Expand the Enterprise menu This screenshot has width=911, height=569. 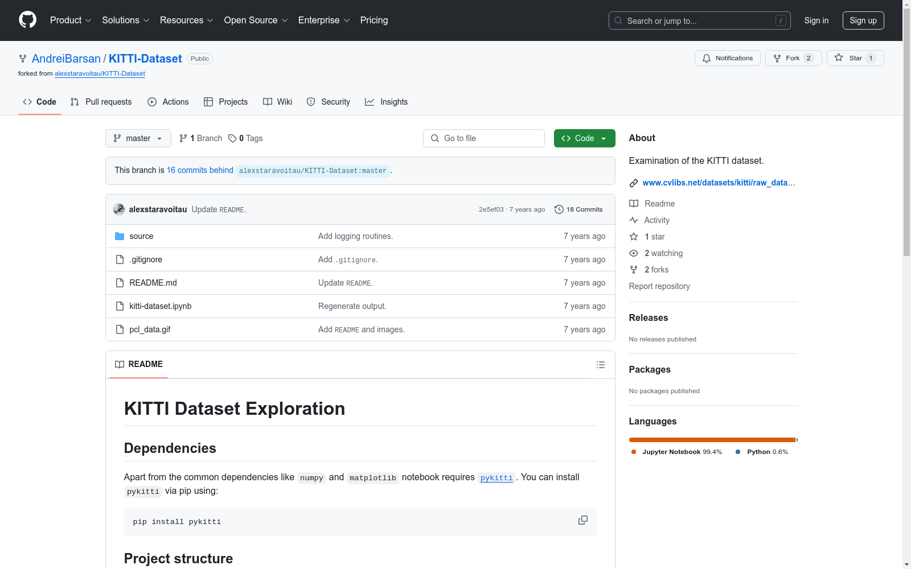(x=324, y=20)
